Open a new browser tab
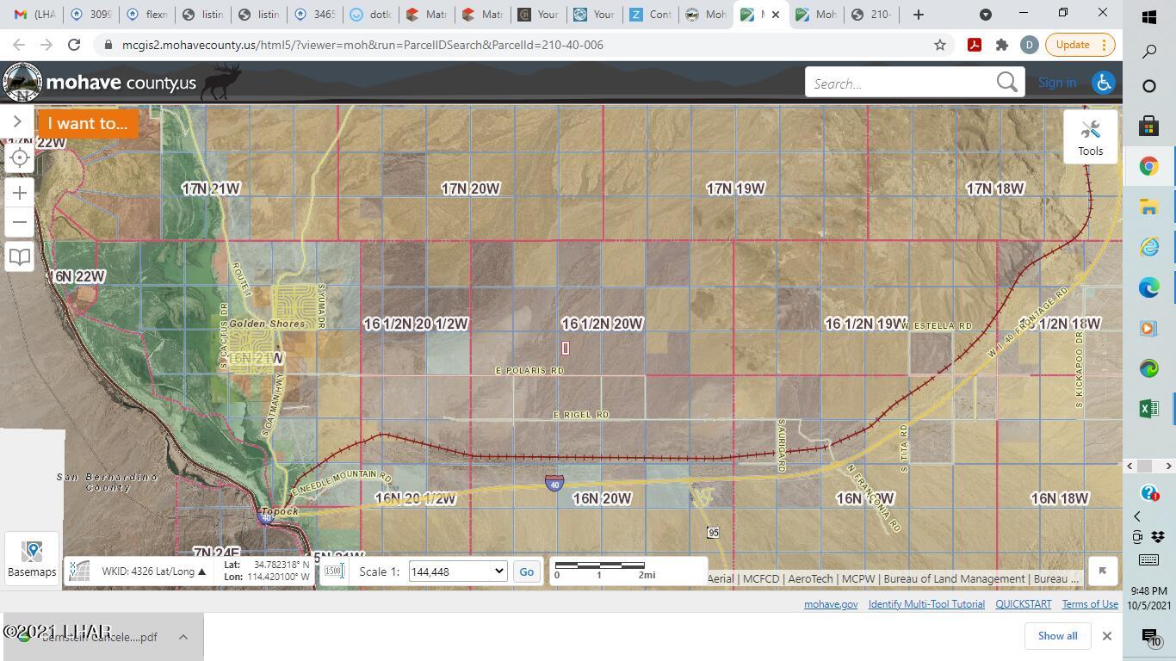 [918, 15]
